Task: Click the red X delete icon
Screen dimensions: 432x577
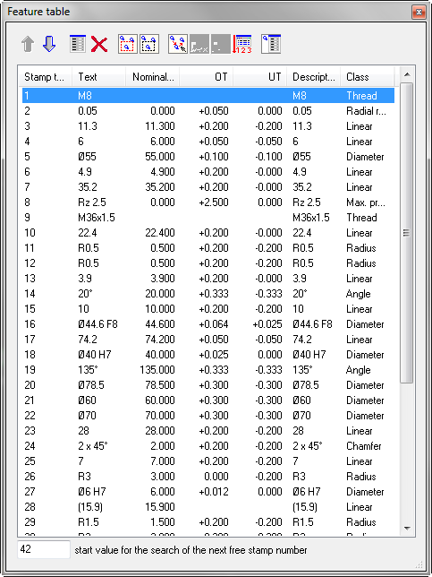Action: pos(99,45)
